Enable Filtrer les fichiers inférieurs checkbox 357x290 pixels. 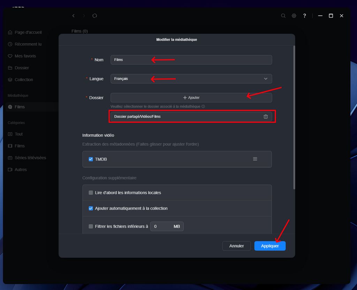pos(91,226)
